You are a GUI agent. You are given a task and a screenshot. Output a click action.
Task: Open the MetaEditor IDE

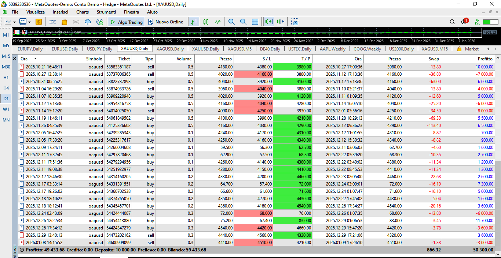52,22
